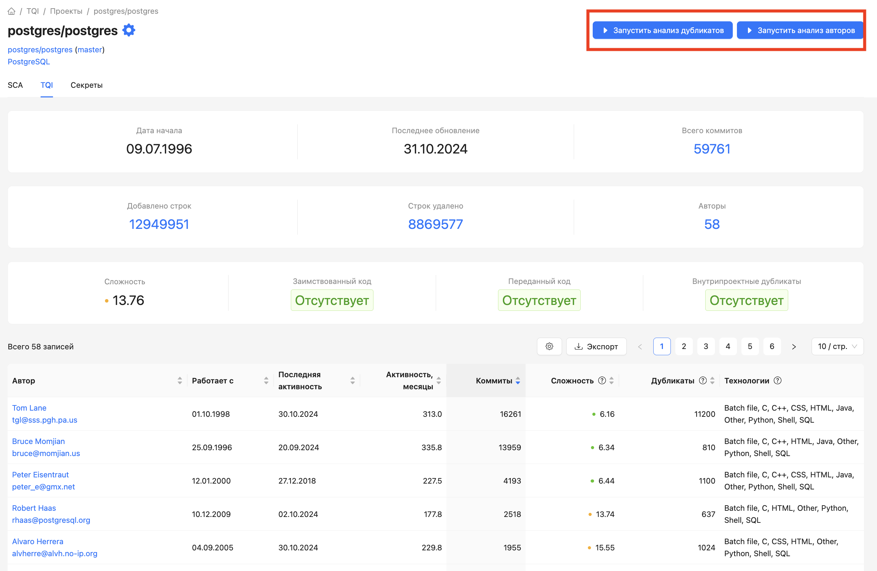Click email rhaas@postgresql.org

[x=51, y=520]
